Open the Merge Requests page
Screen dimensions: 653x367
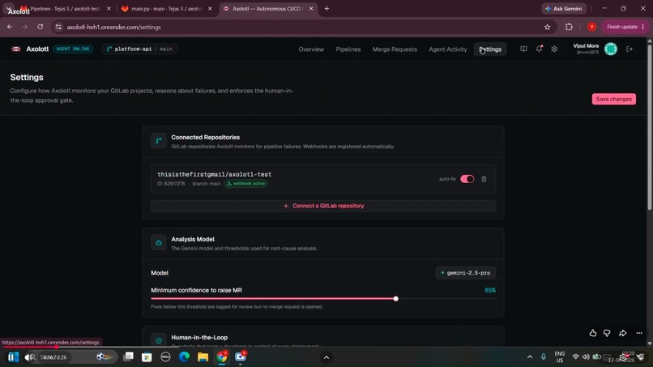[395, 49]
